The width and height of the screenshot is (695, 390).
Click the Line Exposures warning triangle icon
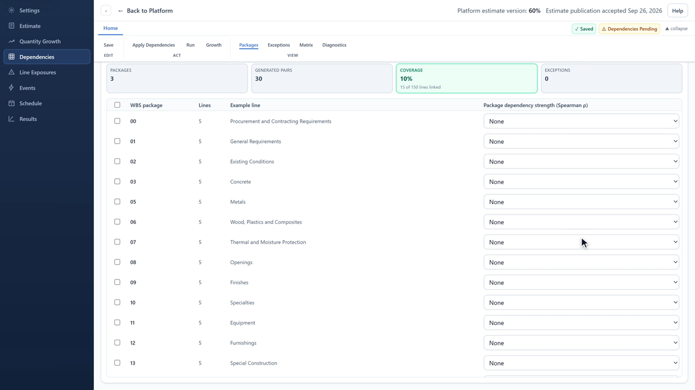point(11,72)
